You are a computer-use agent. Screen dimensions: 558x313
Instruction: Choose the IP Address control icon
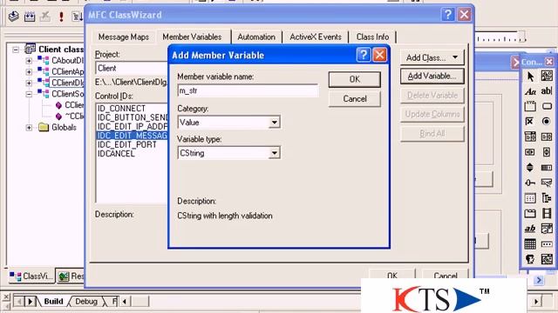tap(547, 243)
